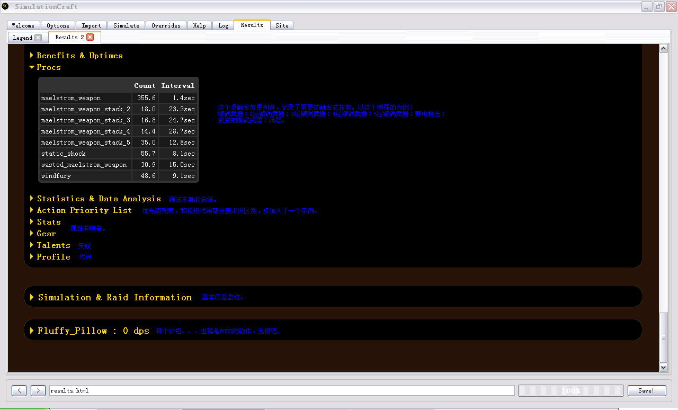
Task: Click the SimulationCraft title bar icon
Action: pos(5,6)
